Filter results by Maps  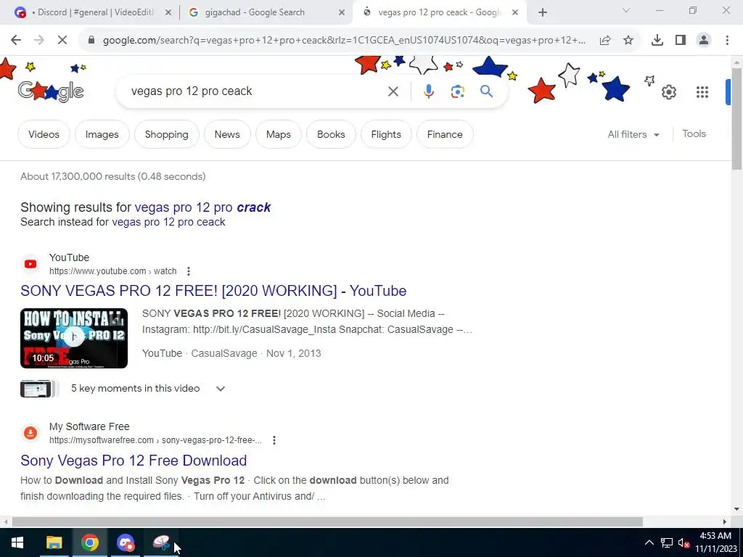coord(278,134)
